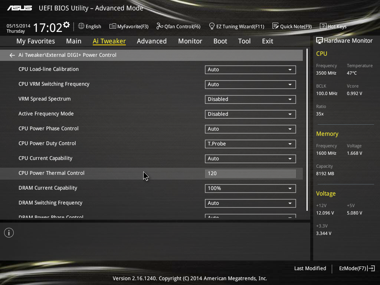Click the settings list scrollbar

click(307, 130)
